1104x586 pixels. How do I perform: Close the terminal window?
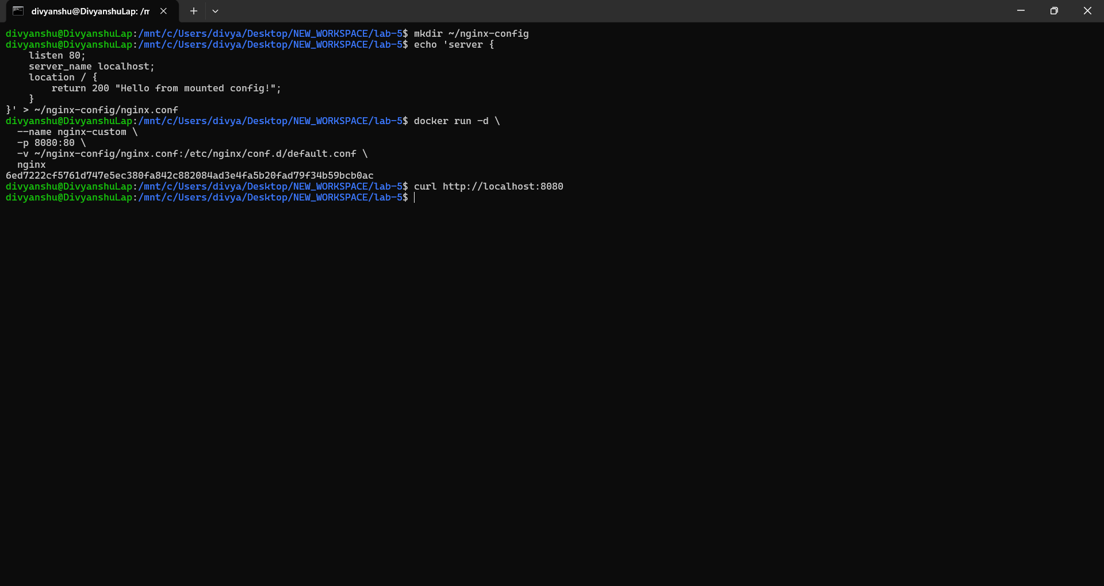click(1087, 10)
